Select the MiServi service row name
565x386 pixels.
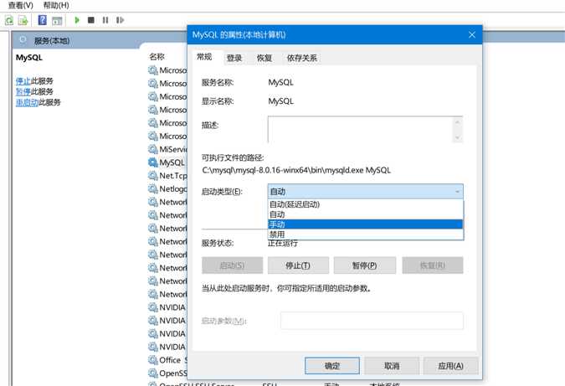pyautogui.click(x=173, y=149)
